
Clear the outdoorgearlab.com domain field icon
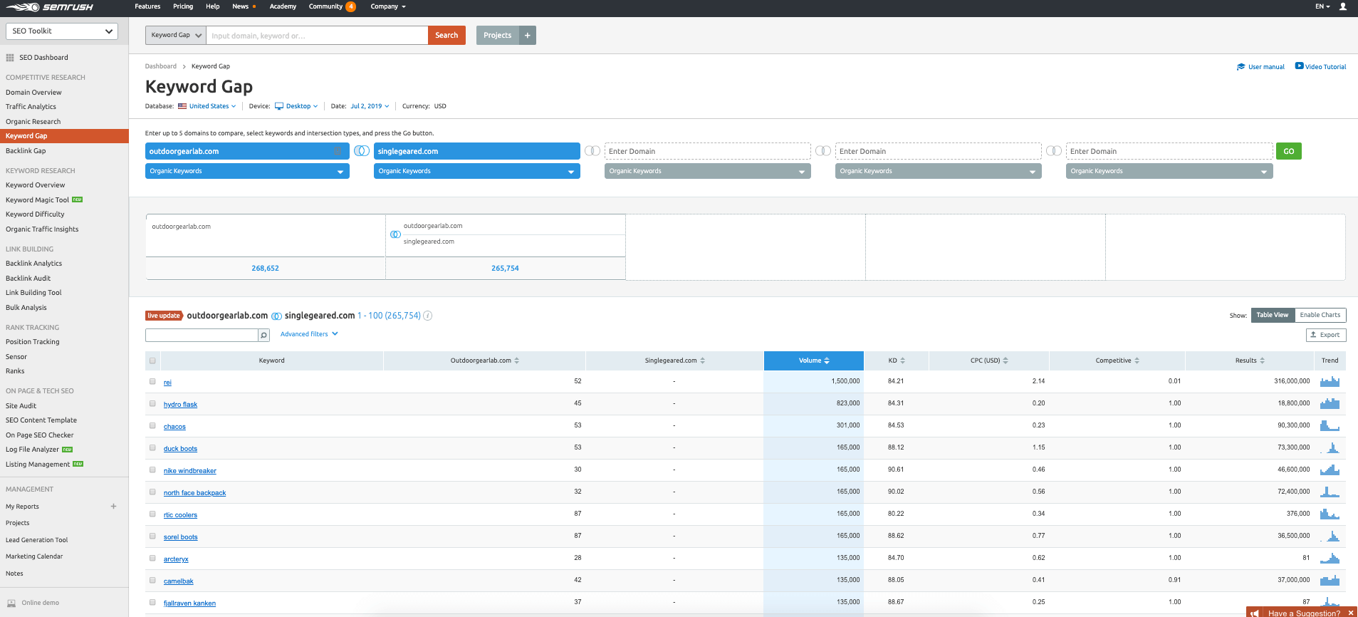point(337,151)
